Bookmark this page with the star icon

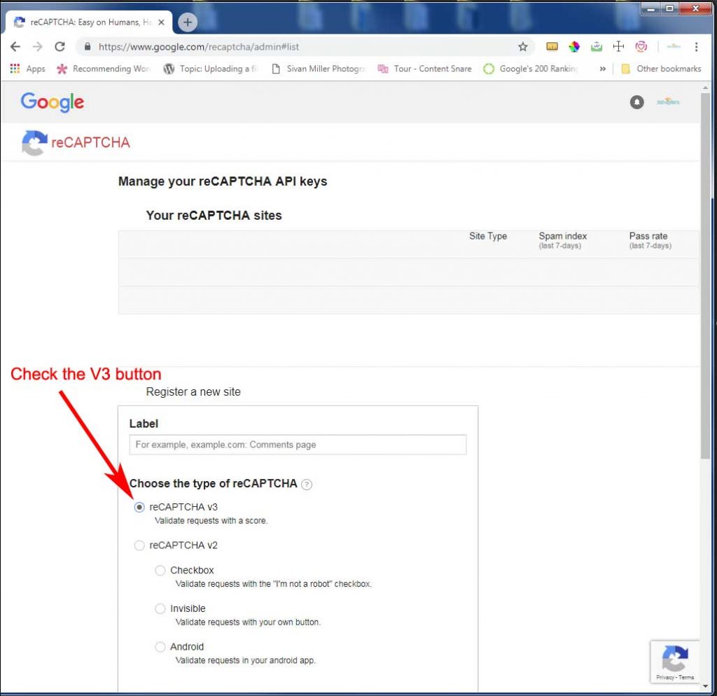[x=522, y=47]
